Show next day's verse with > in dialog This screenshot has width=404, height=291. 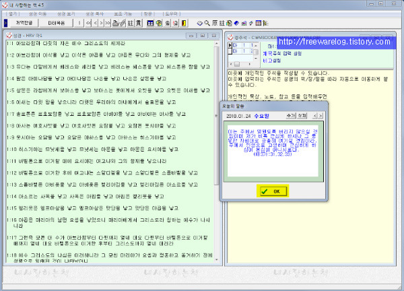click(x=321, y=116)
